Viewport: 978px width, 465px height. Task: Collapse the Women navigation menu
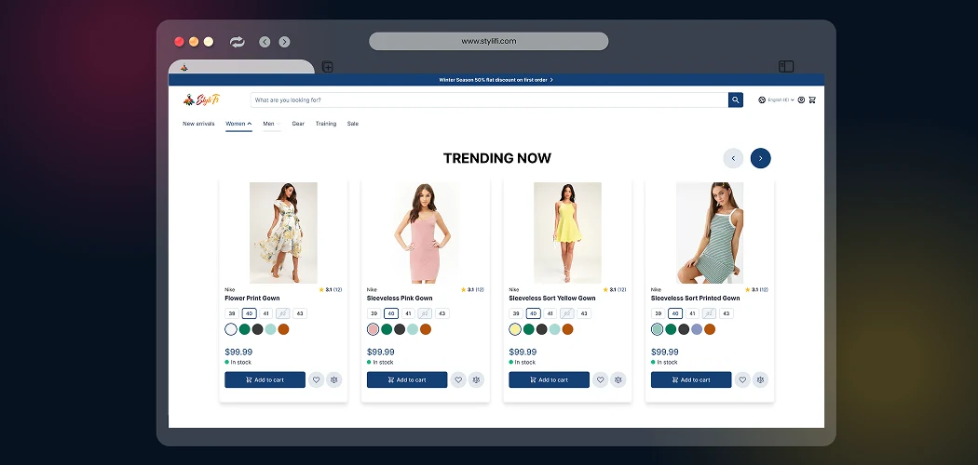238,124
